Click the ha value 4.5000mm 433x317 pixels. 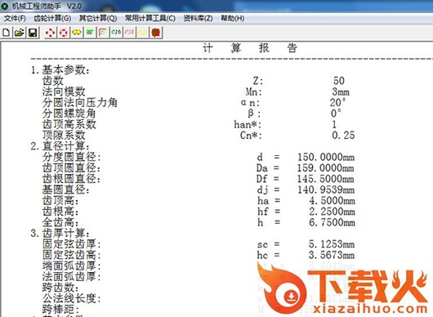pos(332,200)
